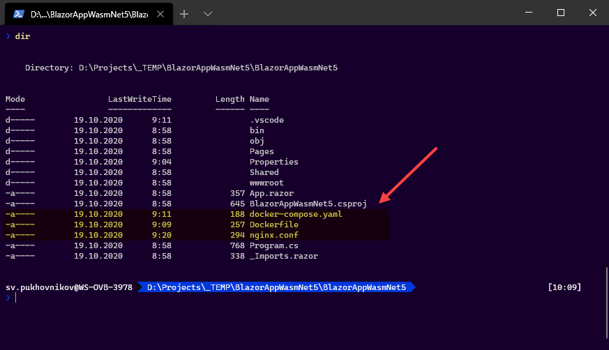Minimize the terminal window
The image size is (609, 350).
point(529,13)
